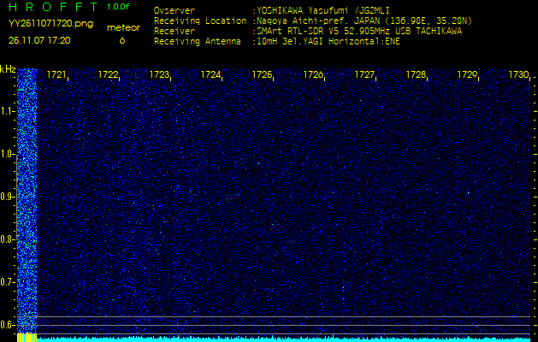The height and width of the screenshot is (342, 538).
Task: Select the version label 1.0.0f
Action: (118, 7)
